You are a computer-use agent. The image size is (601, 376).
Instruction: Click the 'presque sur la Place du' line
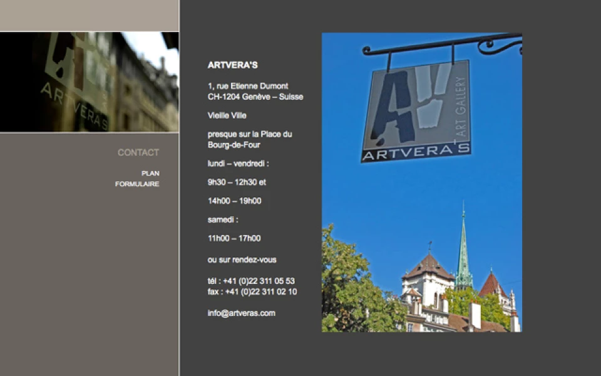[250, 134]
